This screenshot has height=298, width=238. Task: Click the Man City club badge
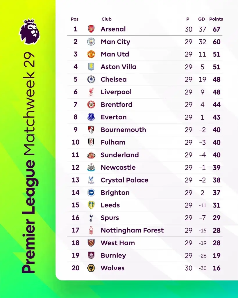(x=91, y=42)
